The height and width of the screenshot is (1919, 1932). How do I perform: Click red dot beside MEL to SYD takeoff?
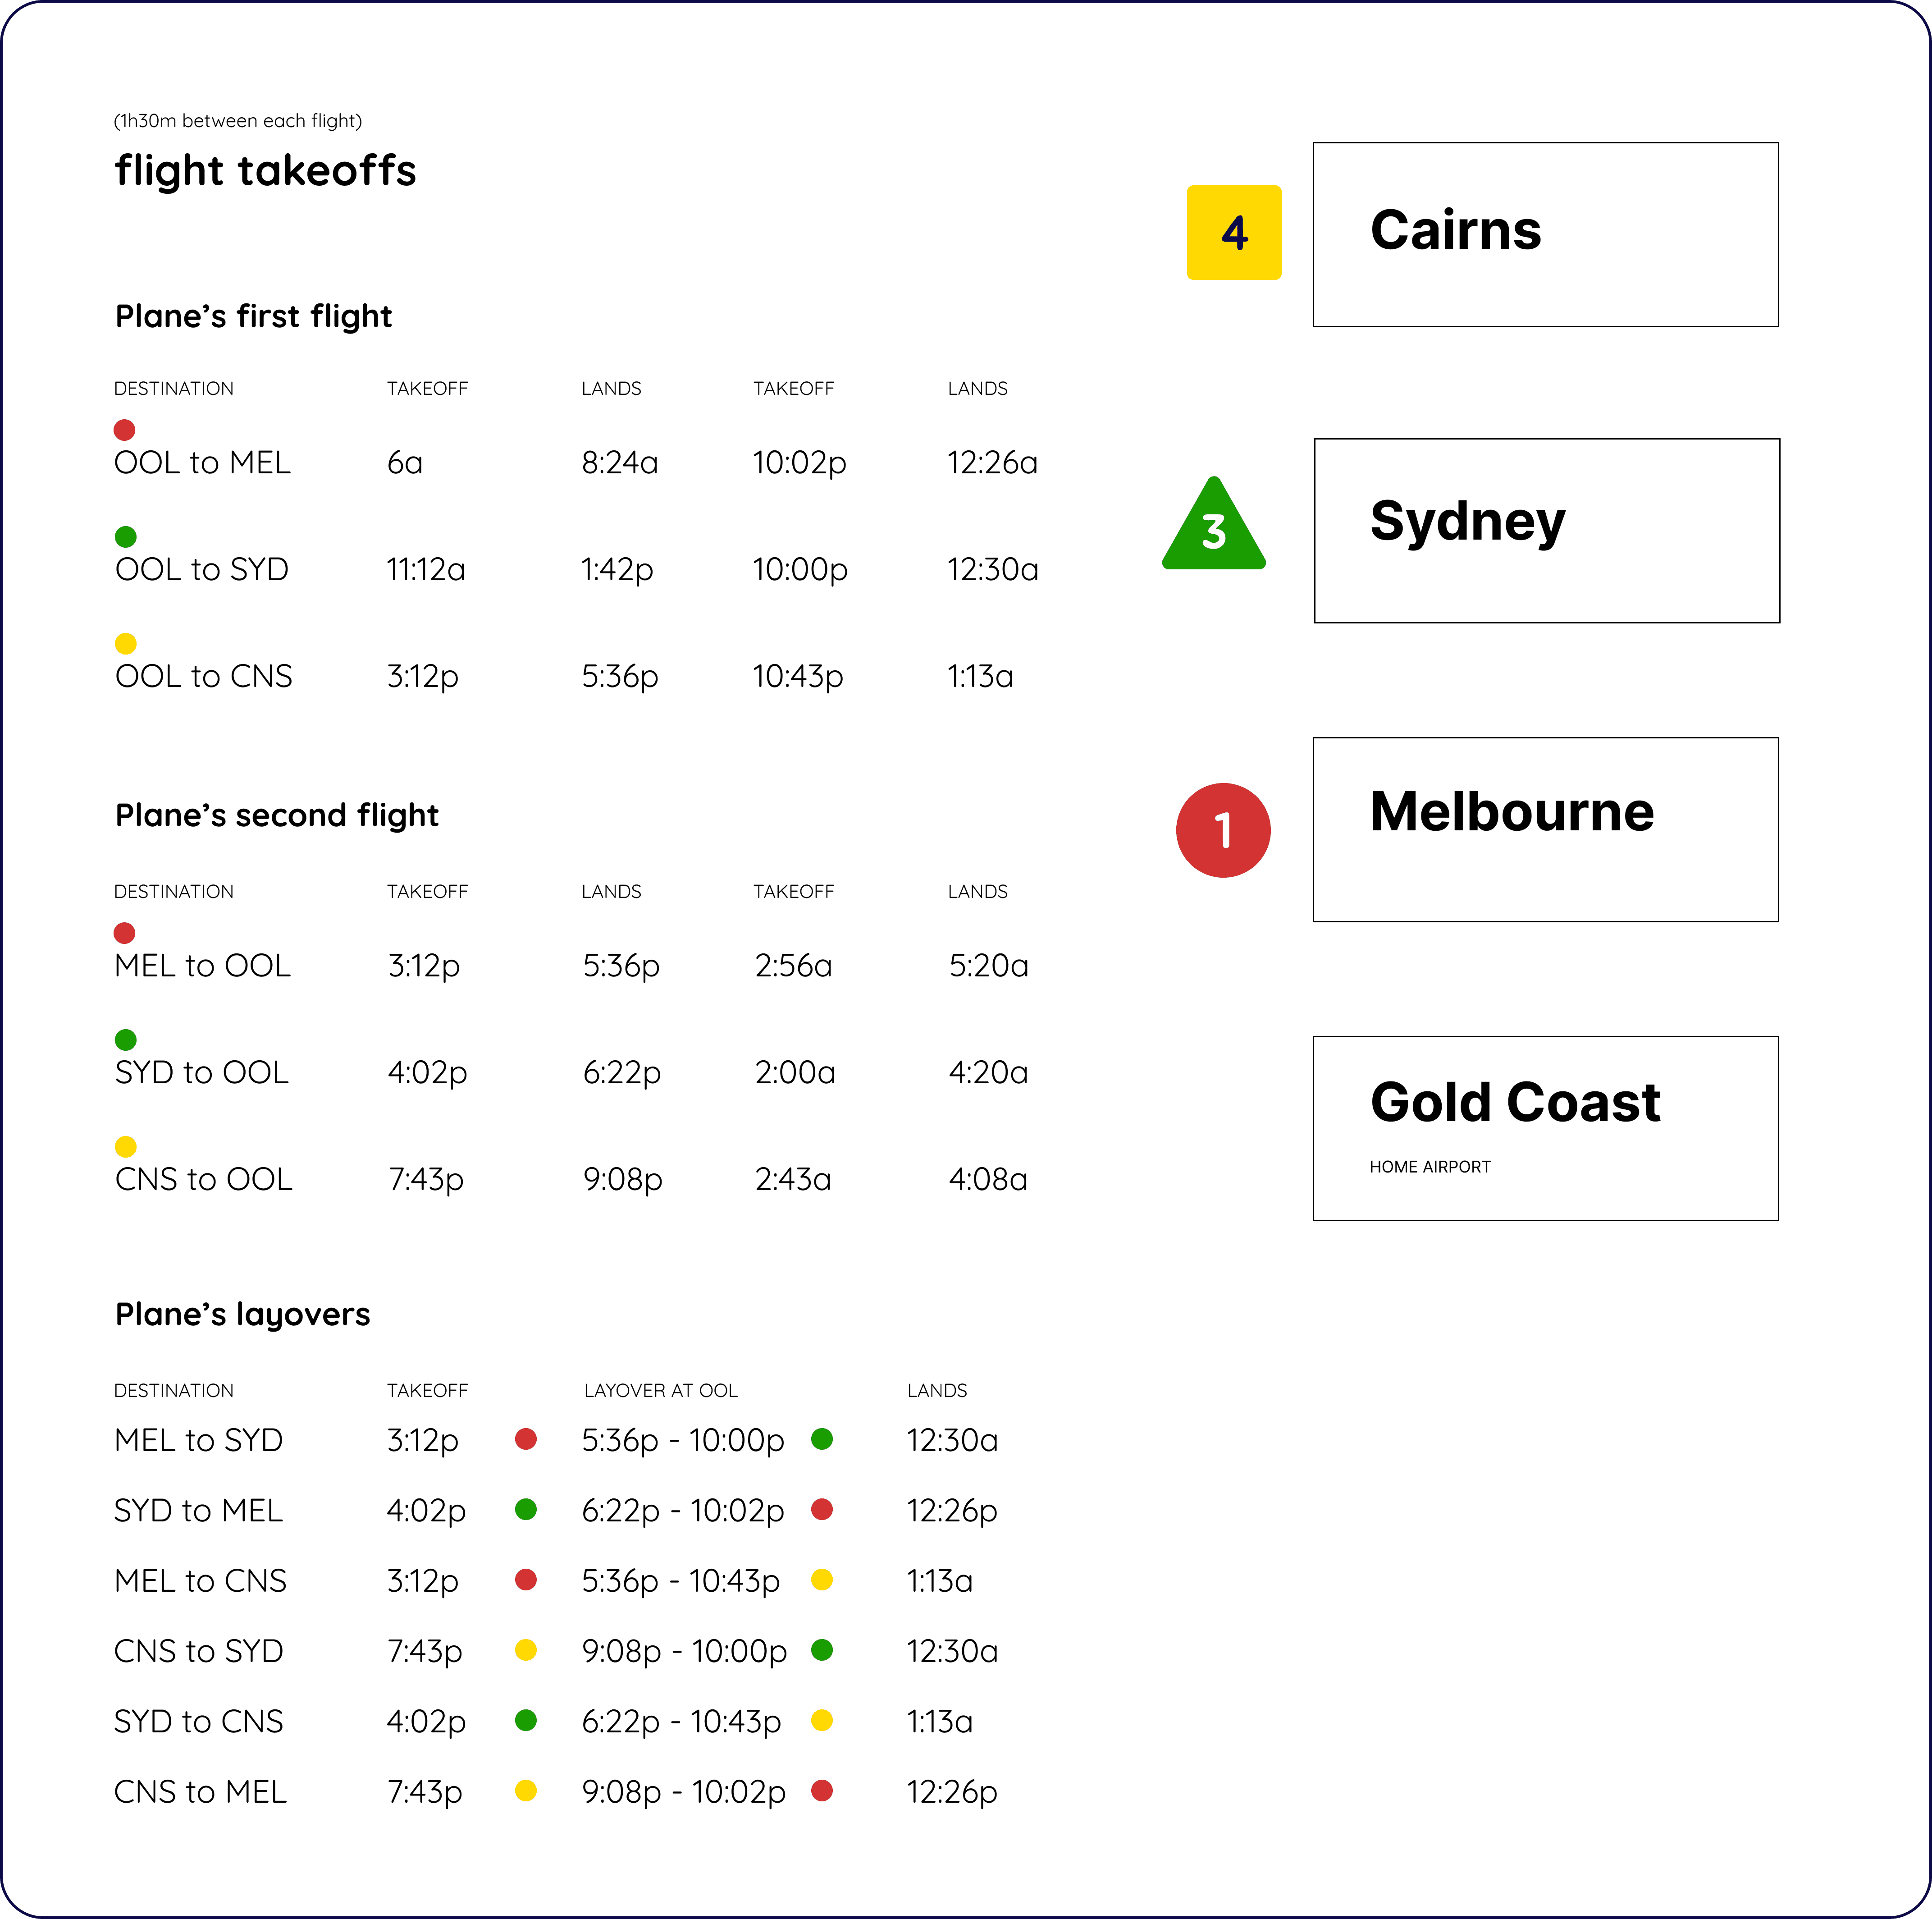tap(525, 1439)
